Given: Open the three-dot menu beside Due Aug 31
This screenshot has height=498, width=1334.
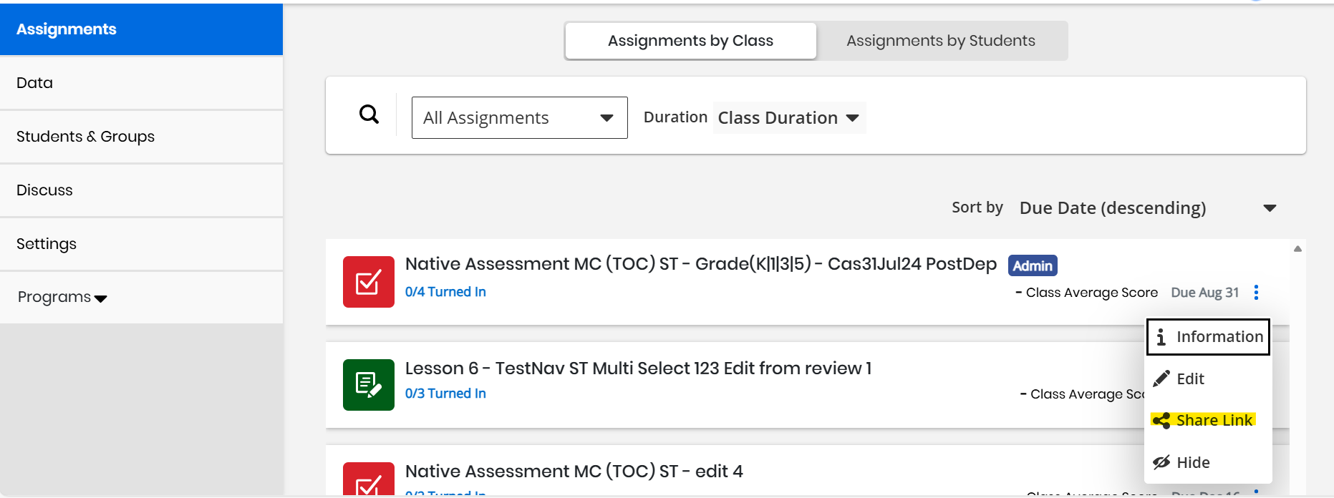Looking at the screenshot, I should click(x=1256, y=292).
